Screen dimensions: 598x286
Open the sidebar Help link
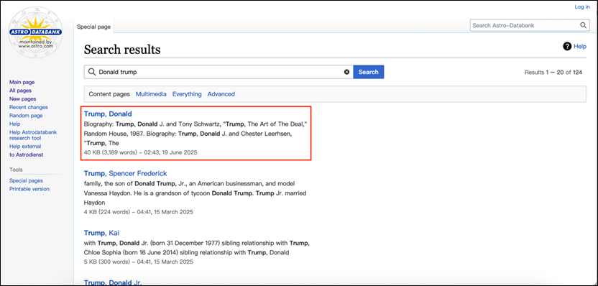pyautogui.click(x=15, y=124)
